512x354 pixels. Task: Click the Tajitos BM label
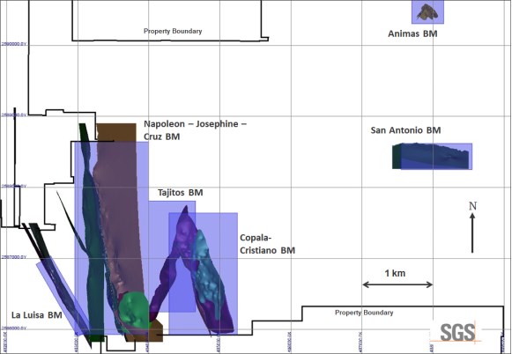click(x=181, y=193)
